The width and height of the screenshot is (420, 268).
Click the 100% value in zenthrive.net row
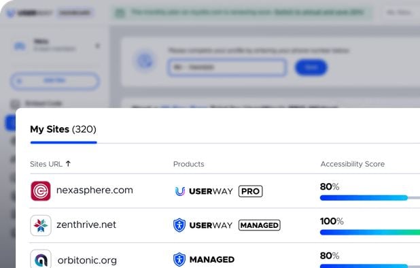coord(332,221)
